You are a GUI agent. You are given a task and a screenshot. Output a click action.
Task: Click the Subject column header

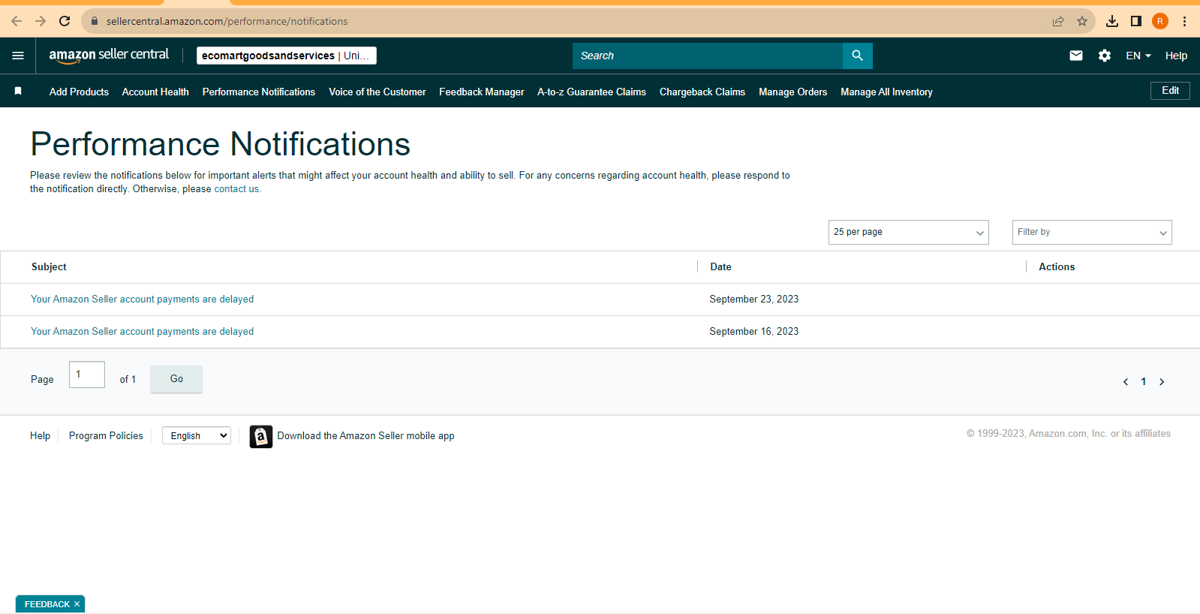[49, 266]
